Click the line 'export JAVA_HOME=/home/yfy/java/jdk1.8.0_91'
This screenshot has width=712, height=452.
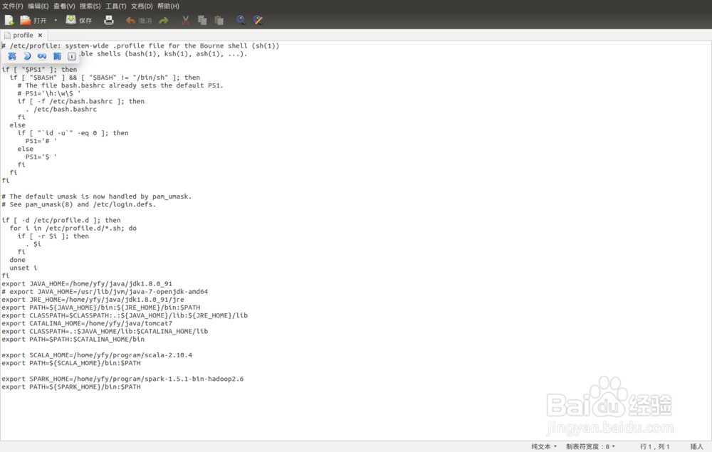pos(87,283)
